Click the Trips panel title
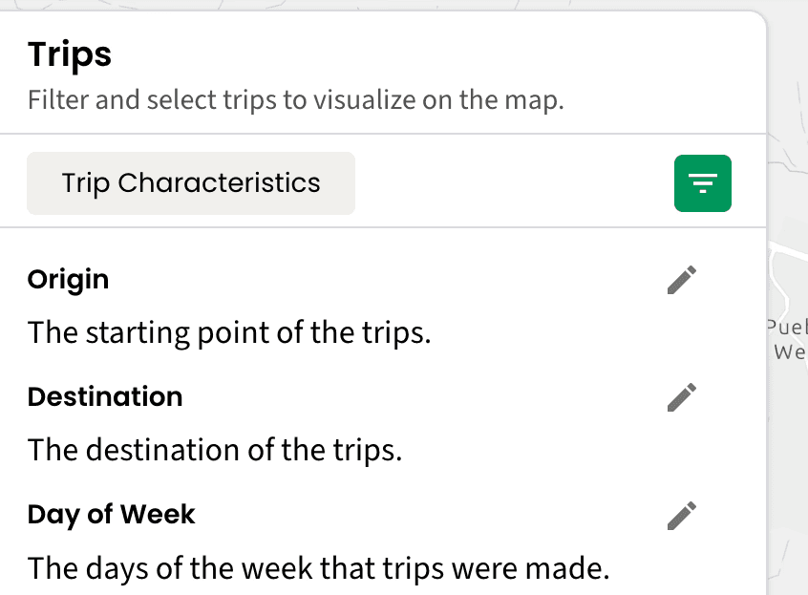The image size is (808, 595). coord(70,54)
